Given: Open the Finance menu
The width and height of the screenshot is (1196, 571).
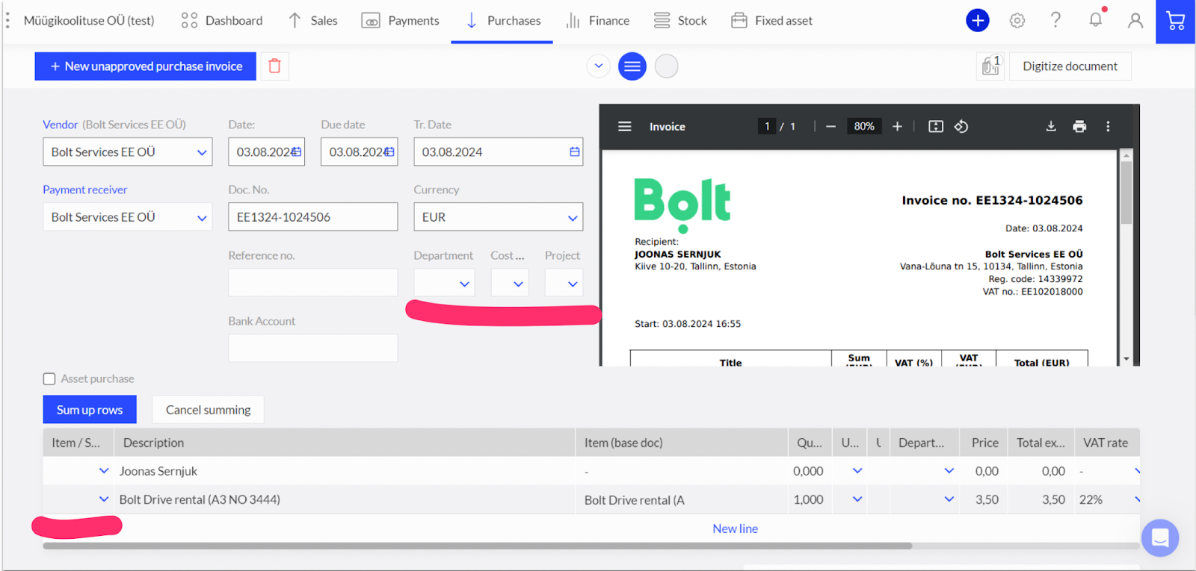Looking at the screenshot, I should click(x=597, y=21).
